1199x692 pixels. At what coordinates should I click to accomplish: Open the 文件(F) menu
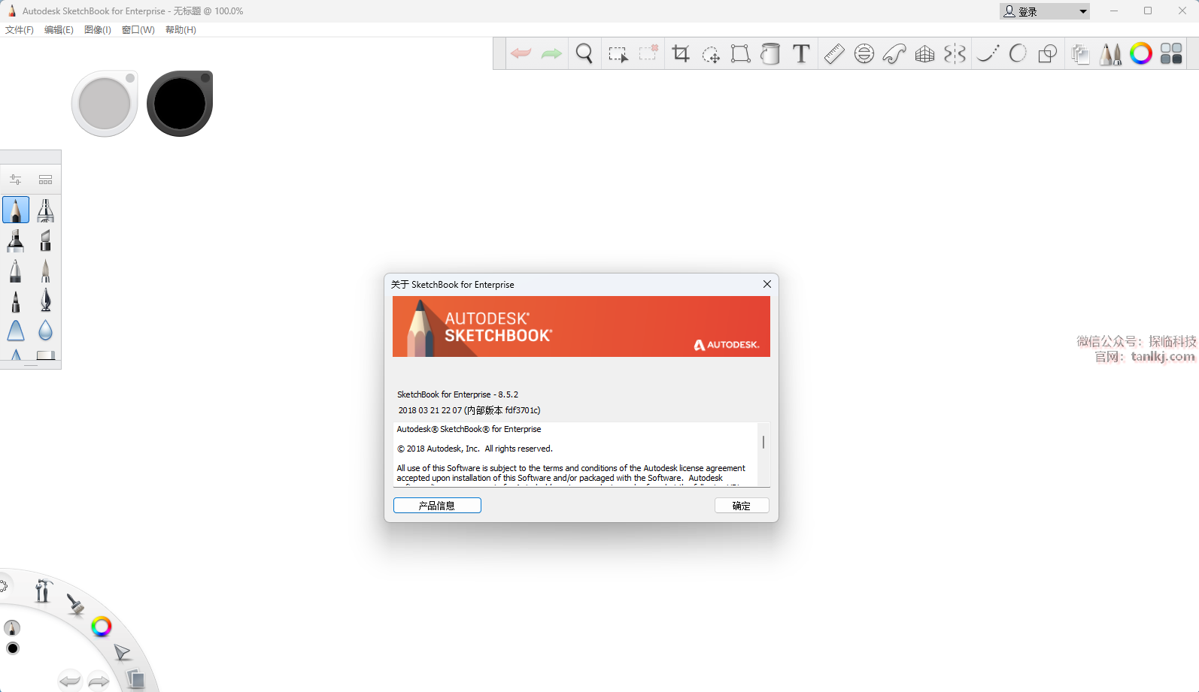coord(20,30)
